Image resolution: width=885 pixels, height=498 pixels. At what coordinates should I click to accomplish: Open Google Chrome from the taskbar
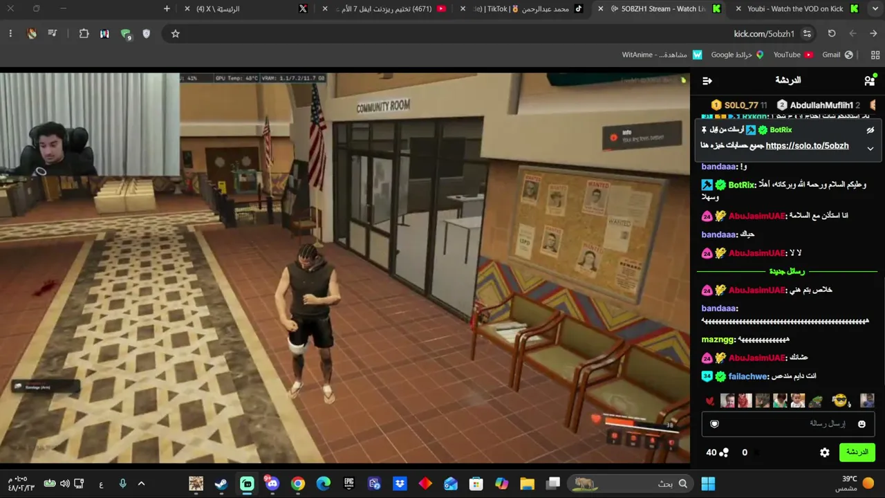pyautogui.click(x=298, y=483)
